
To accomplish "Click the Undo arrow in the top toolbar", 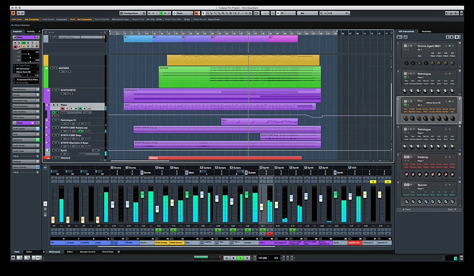I will (19, 13).
